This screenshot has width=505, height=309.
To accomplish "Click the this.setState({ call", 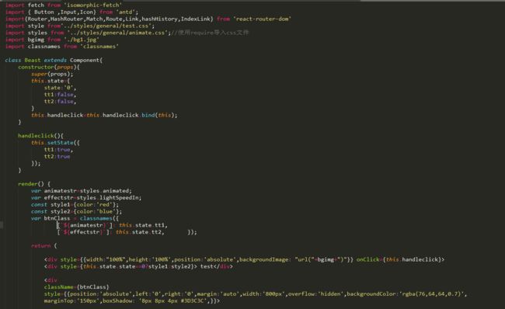I will click(x=55, y=143).
